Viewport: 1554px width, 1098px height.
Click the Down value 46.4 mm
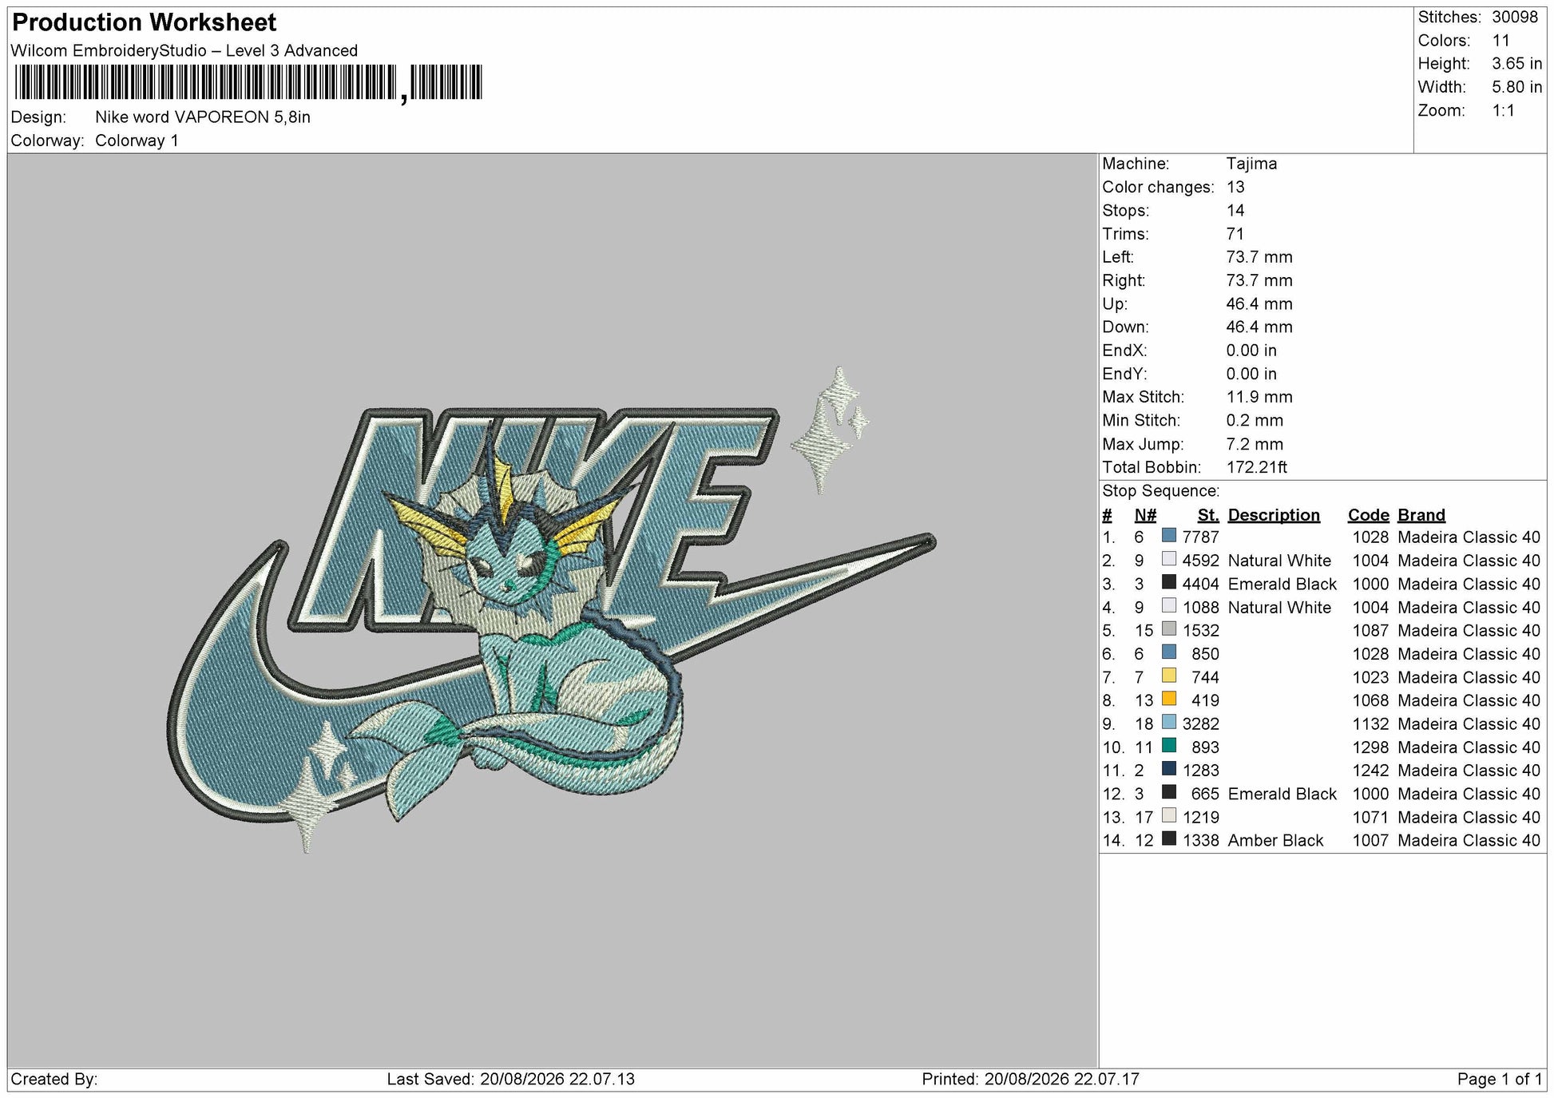pos(1259,327)
